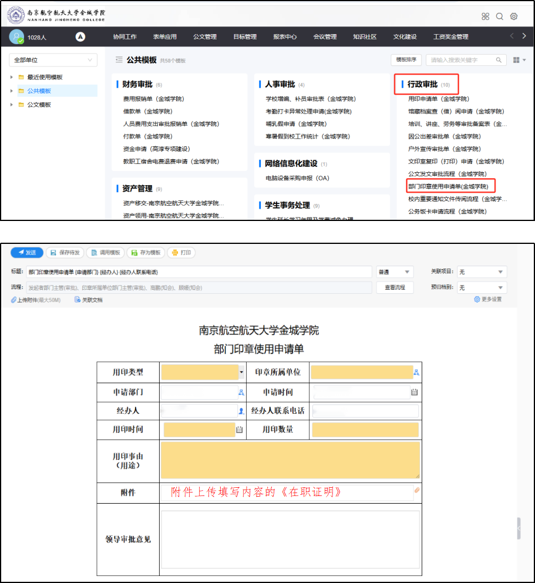This screenshot has width=535, height=583.
Task: Open the 报表中心 menu
Action: coord(285,36)
